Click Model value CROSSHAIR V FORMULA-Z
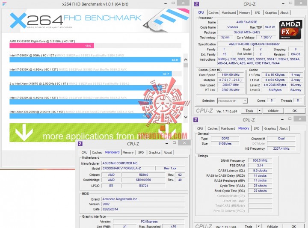Screen dimensions: 308x228 tap(128, 168)
